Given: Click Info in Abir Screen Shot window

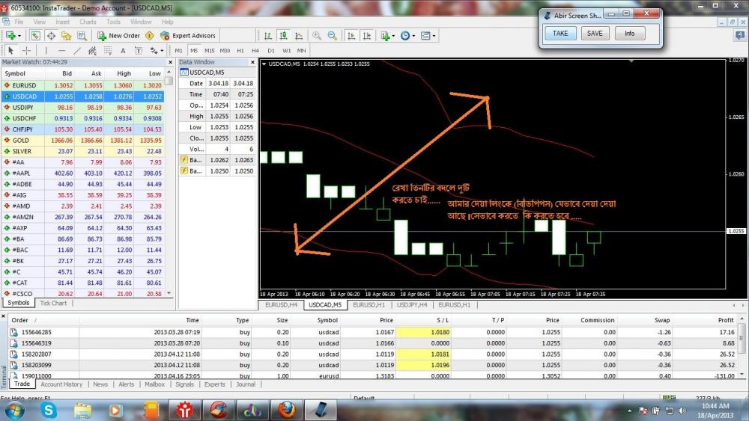Looking at the screenshot, I should point(630,34).
